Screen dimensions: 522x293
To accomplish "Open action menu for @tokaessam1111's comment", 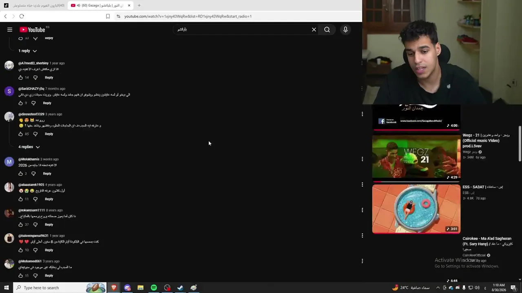I will 362,210.
